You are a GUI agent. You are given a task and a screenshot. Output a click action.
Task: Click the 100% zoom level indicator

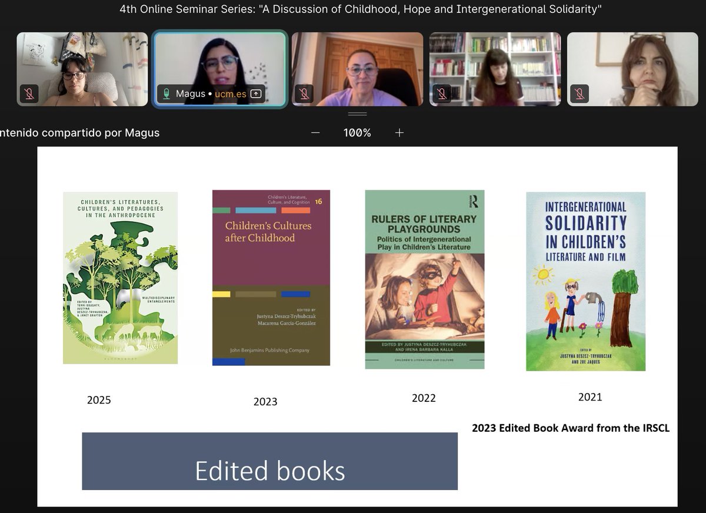[357, 133]
